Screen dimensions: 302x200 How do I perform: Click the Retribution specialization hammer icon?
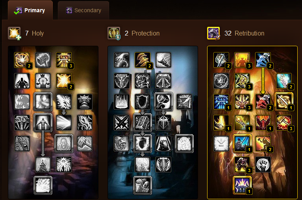click(x=213, y=33)
